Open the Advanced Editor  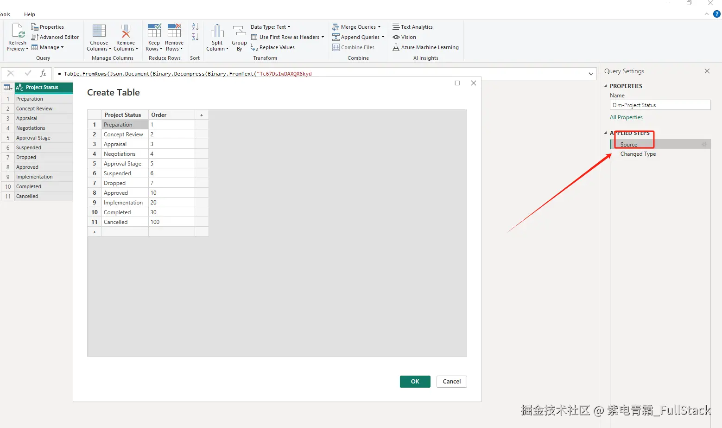point(55,37)
